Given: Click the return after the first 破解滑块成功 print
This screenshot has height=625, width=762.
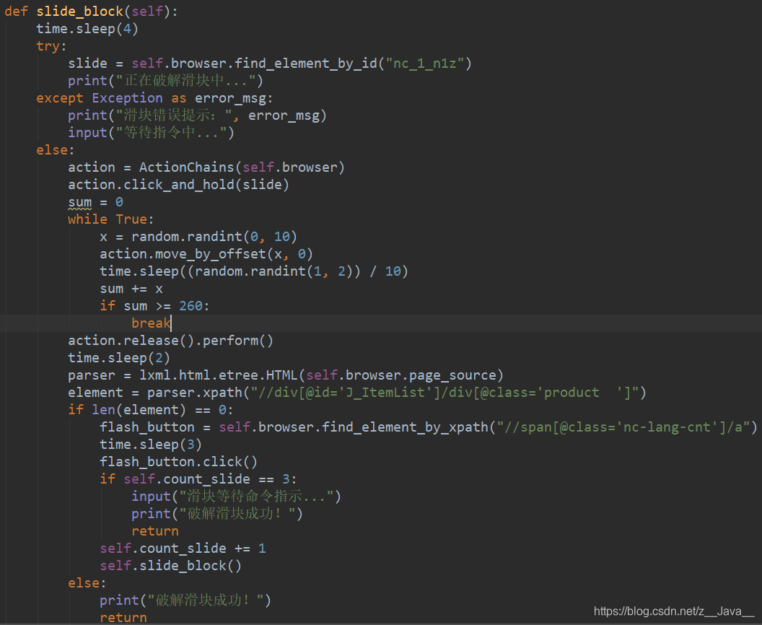Looking at the screenshot, I should [155, 531].
